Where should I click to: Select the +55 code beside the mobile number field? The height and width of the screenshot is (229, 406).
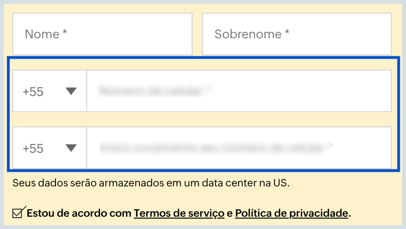click(x=33, y=92)
